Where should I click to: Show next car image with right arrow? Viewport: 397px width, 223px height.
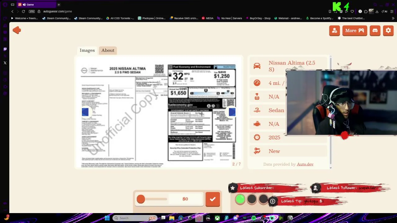[232, 112]
